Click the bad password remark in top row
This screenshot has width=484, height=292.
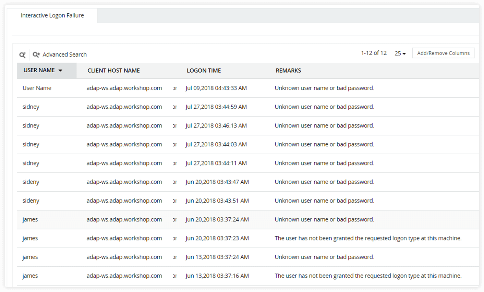tap(324, 88)
